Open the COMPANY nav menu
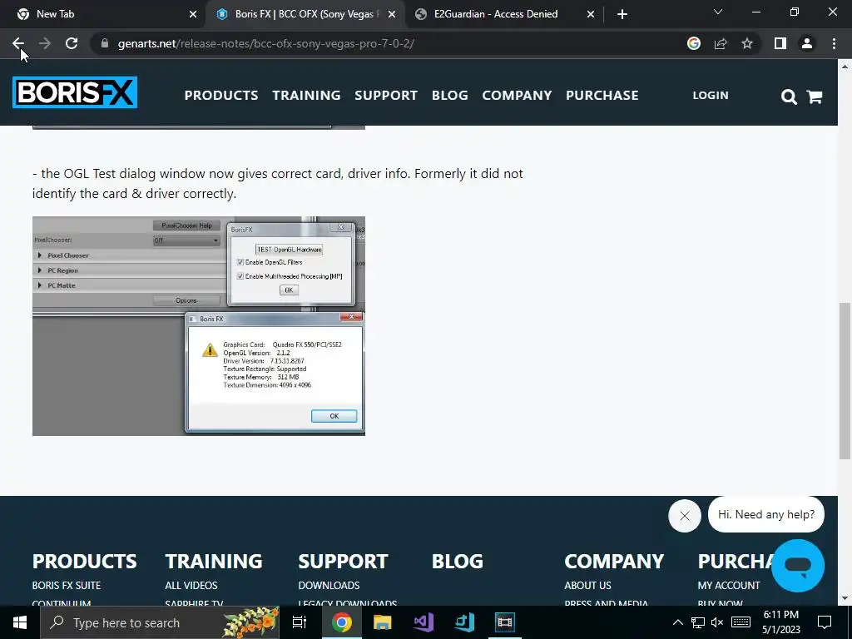852x639 pixels. (x=517, y=95)
